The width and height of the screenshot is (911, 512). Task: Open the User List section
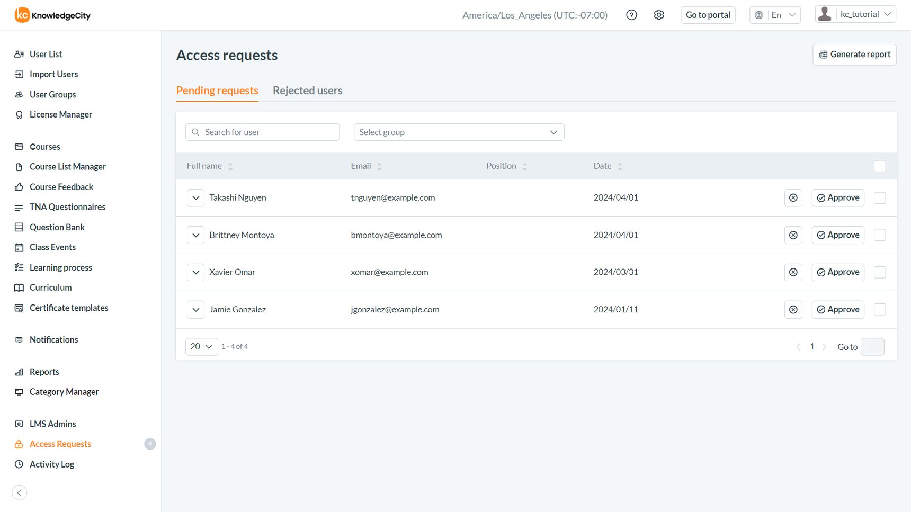point(46,53)
